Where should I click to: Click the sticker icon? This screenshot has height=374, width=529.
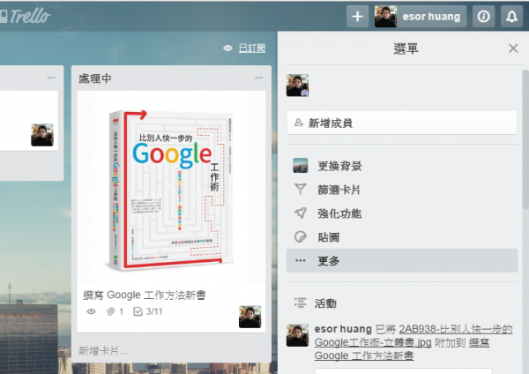tap(301, 237)
